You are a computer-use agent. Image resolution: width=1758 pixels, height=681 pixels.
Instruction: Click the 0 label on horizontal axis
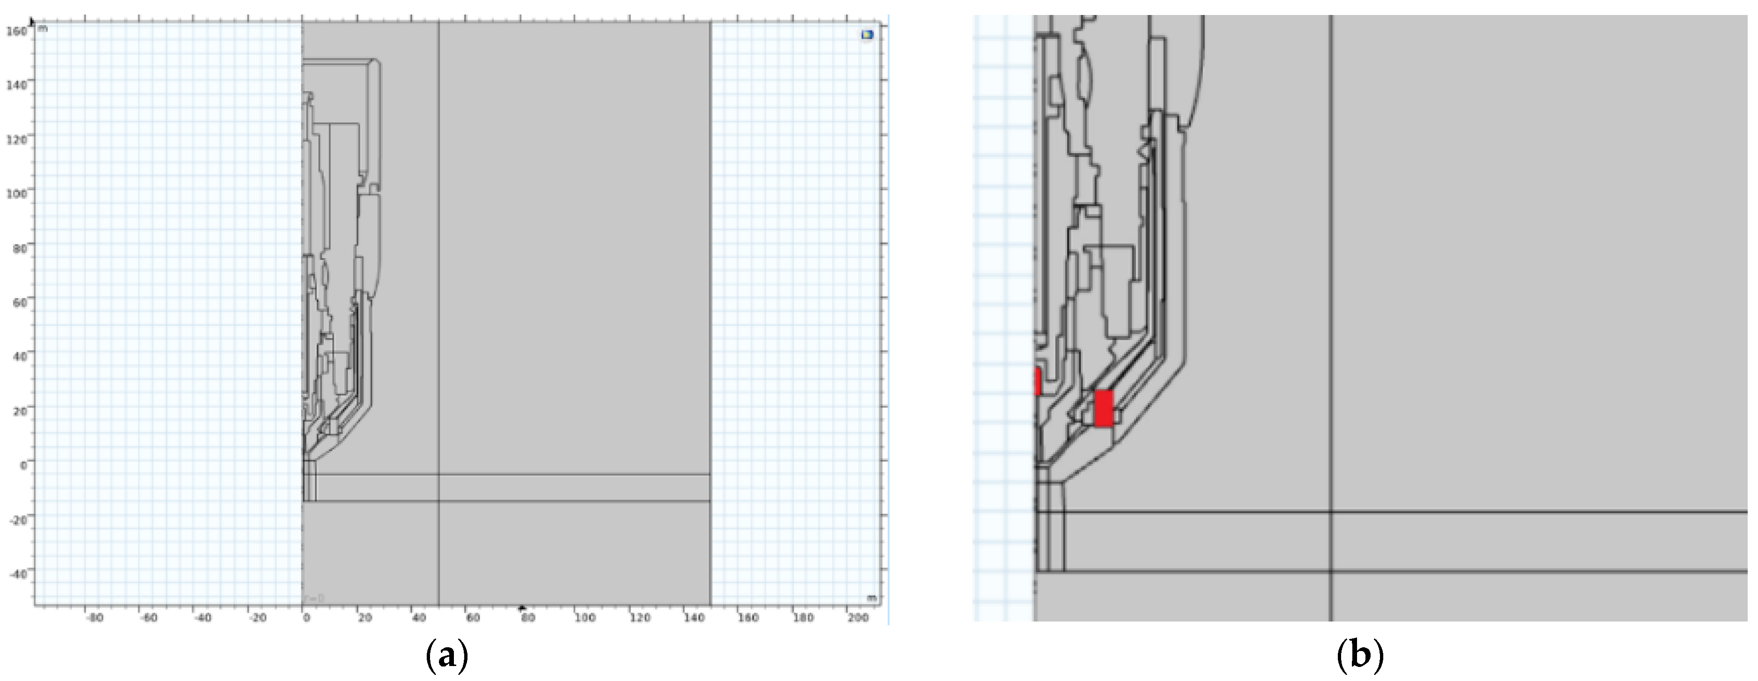tap(306, 618)
